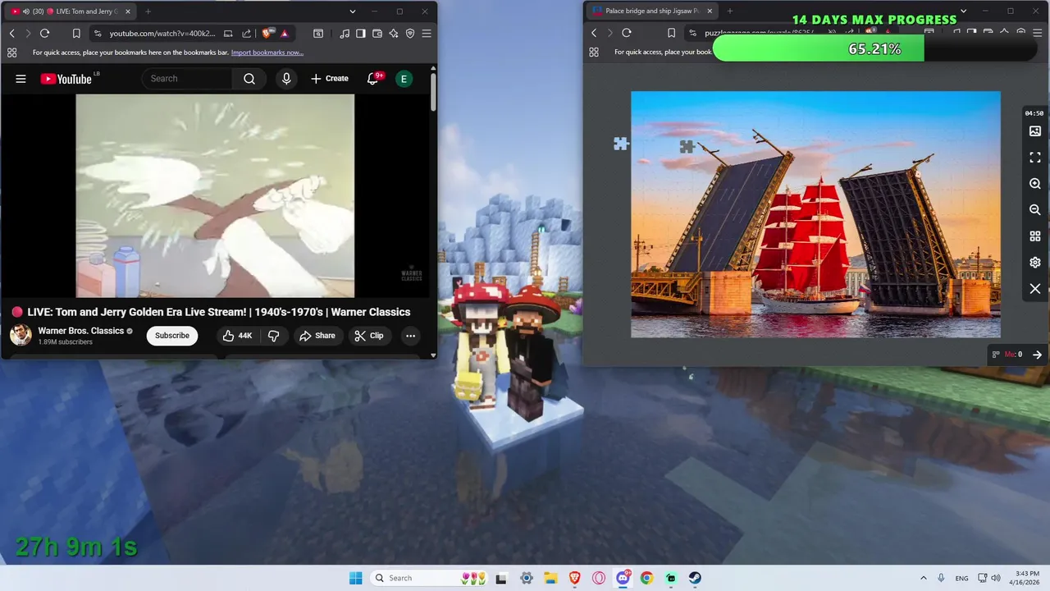Open the Brave main menu in YouTube window
This screenshot has width=1050, height=591.
pyautogui.click(x=427, y=33)
